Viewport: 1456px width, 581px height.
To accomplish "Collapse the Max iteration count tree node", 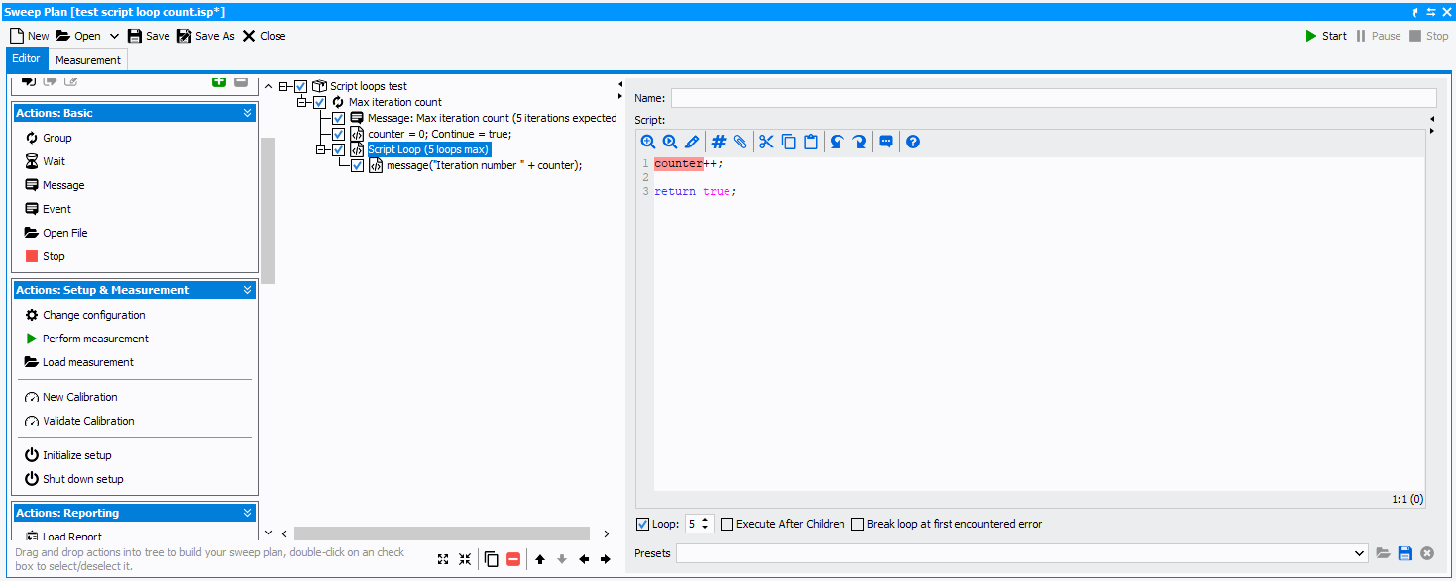I will tap(302, 102).
